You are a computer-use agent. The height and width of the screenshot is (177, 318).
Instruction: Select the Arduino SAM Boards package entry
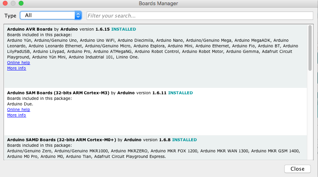coord(159,123)
